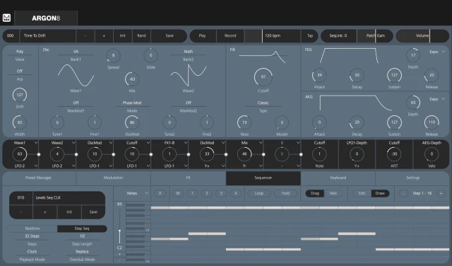Image resolution: width=452 pixels, height=266 pixels.
Task: Expand the Wave1 mod destination dropdown
Action: [x=36, y=143]
